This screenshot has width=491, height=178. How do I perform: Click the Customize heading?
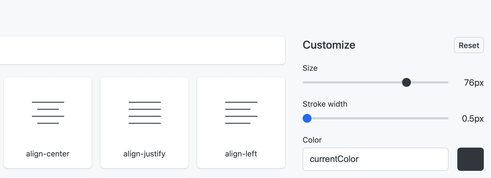[x=329, y=45]
